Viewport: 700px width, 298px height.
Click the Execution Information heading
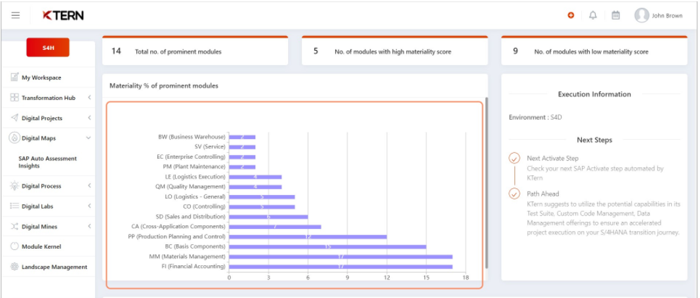[594, 95]
